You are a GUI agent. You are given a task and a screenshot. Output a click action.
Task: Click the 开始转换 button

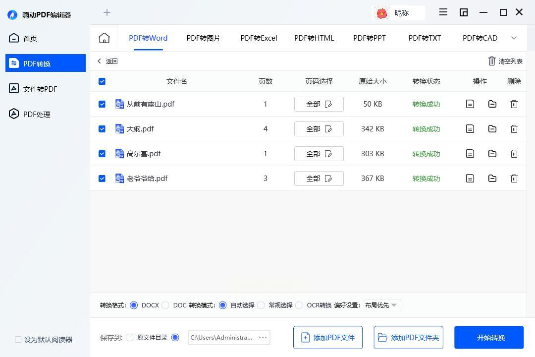[x=489, y=338]
